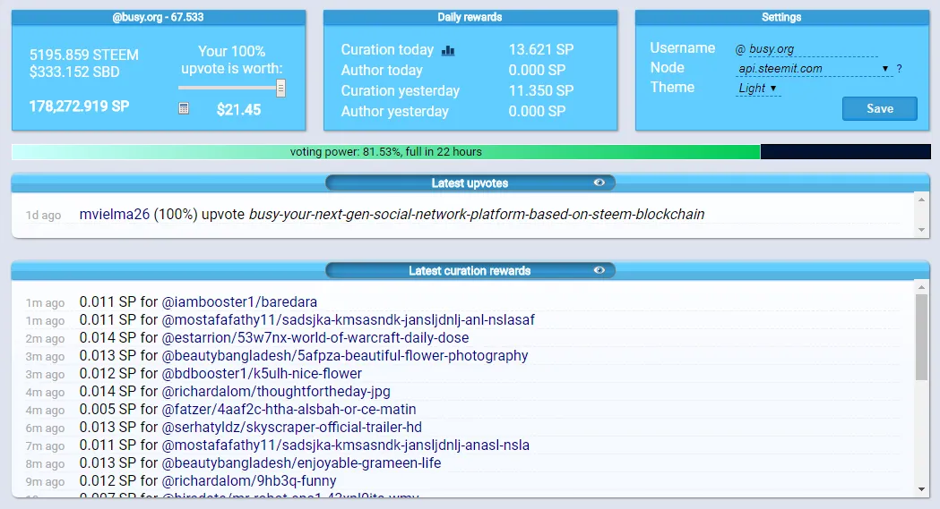Open @beautybangladesh beautiful-flower-photography link
This screenshot has width=940, height=509.
click(x=345, y=356)
